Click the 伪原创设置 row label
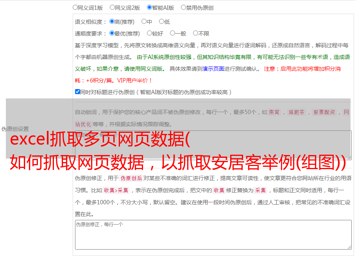 (x=15, y=129)
